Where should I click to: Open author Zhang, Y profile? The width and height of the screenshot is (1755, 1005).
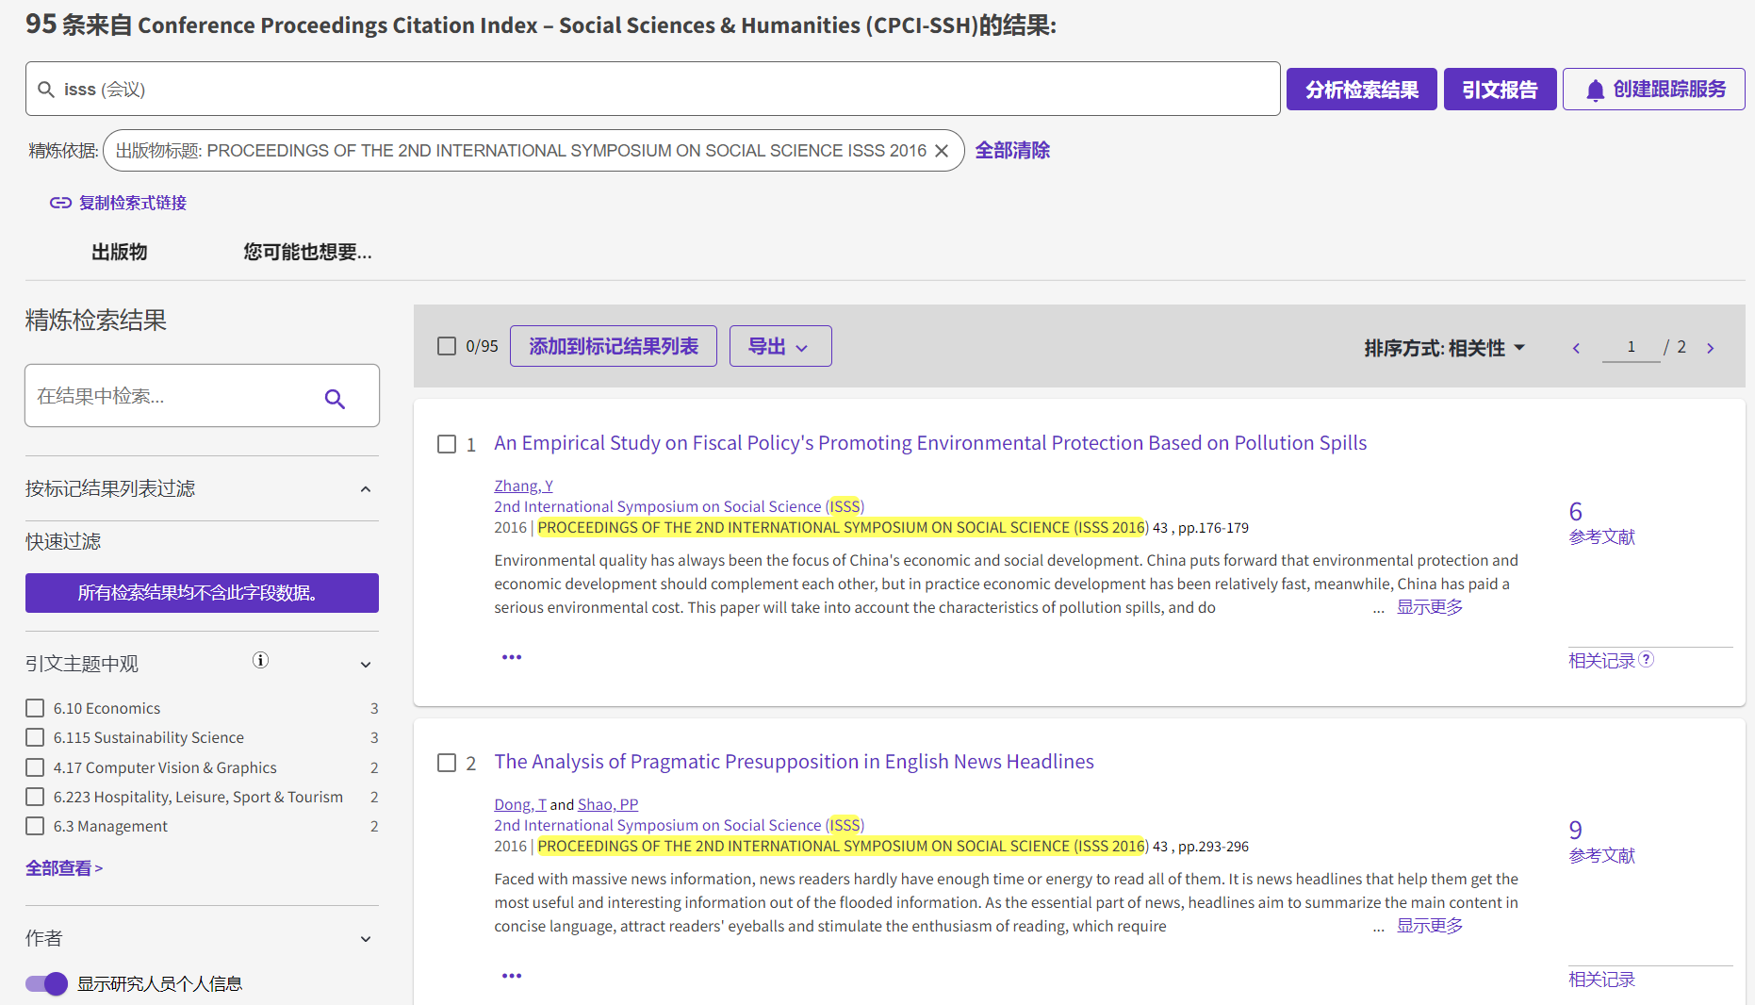[x=523, y=486]
